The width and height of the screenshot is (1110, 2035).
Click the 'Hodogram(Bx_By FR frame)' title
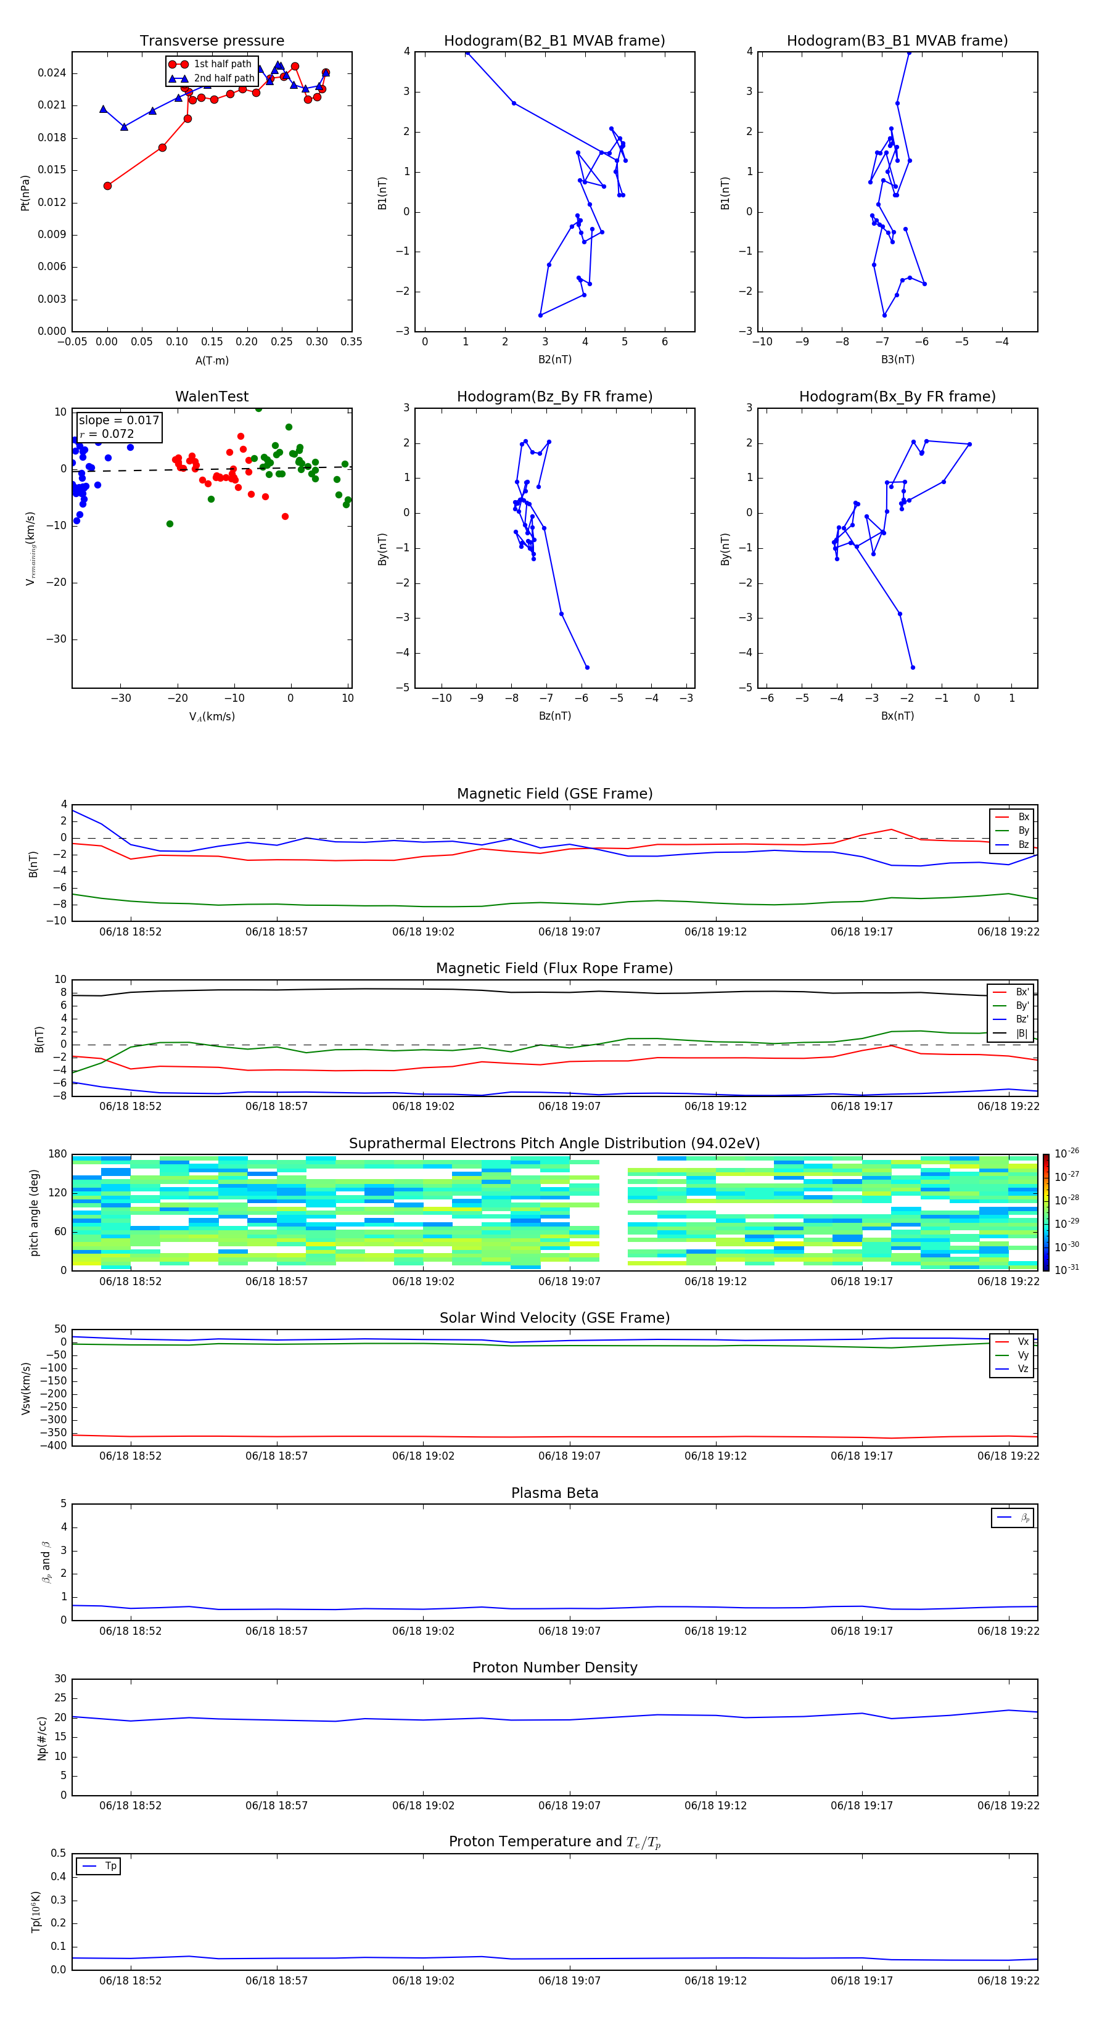(x=897, y=397)
